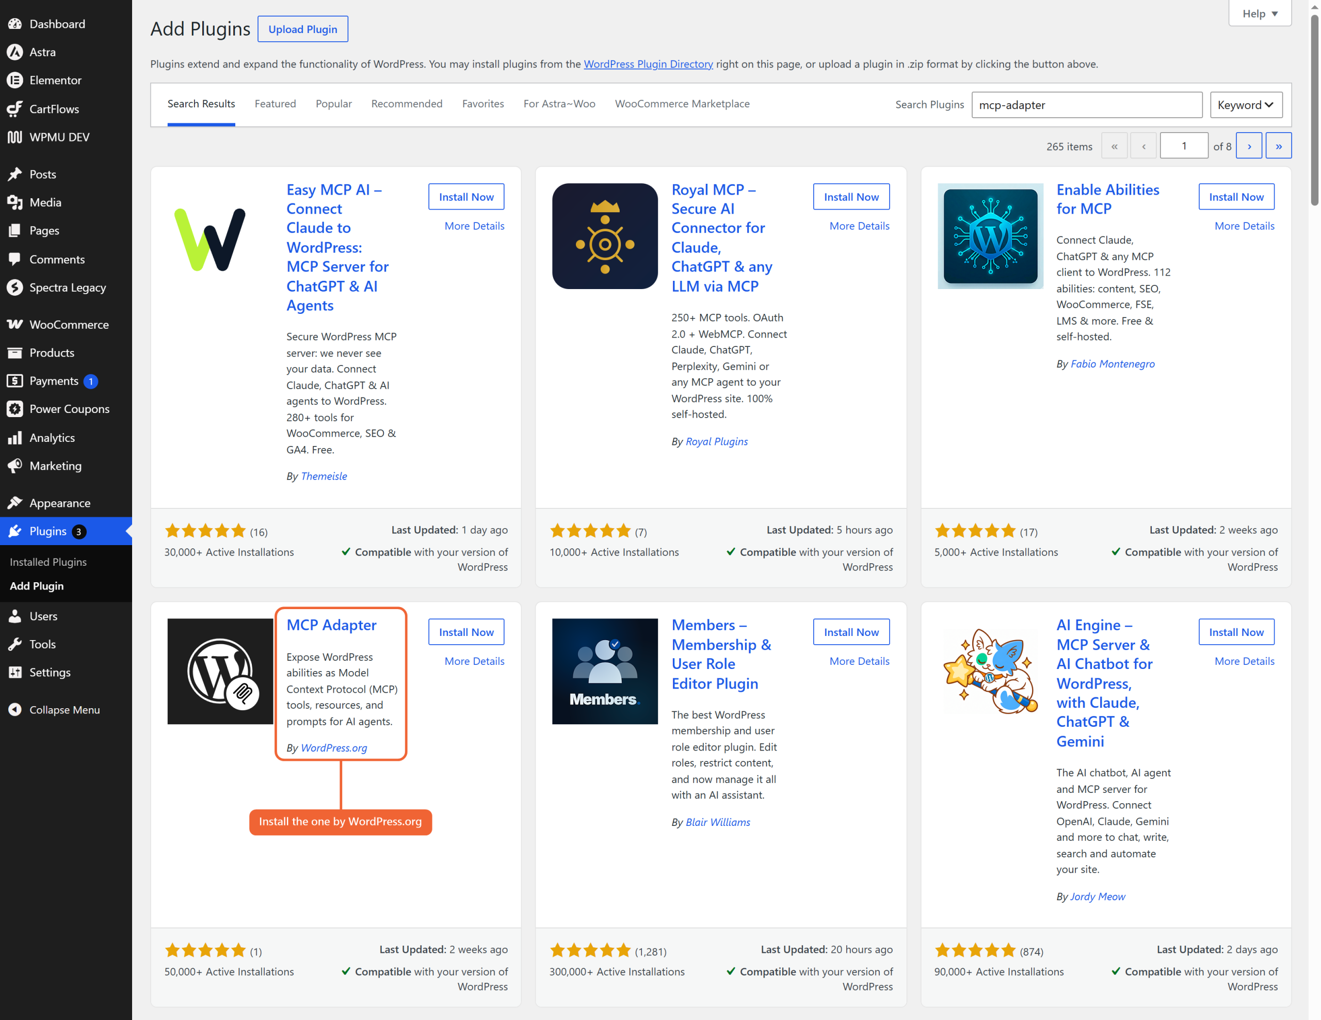Viewport: 1321px width, 1020px height.
Task: Click the Power Coupons icon
Action: click(15, 409)
